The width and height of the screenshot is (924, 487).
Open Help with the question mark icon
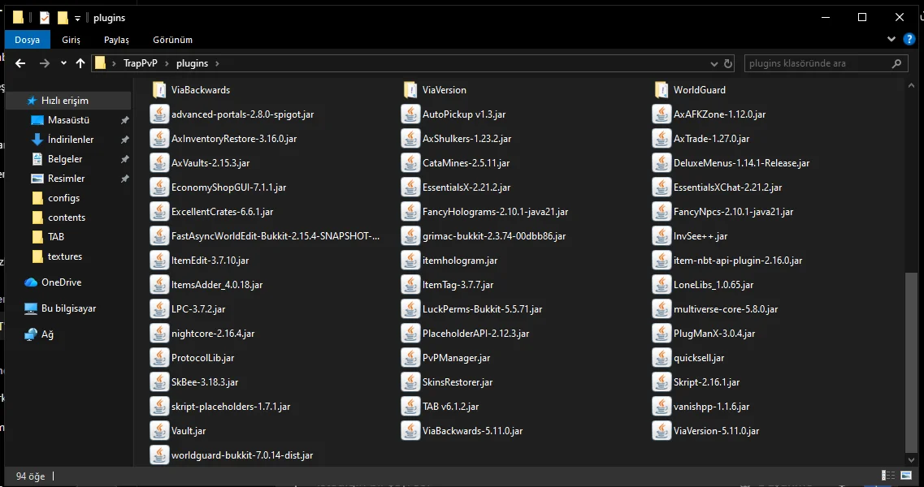click(x=909, y=40)
